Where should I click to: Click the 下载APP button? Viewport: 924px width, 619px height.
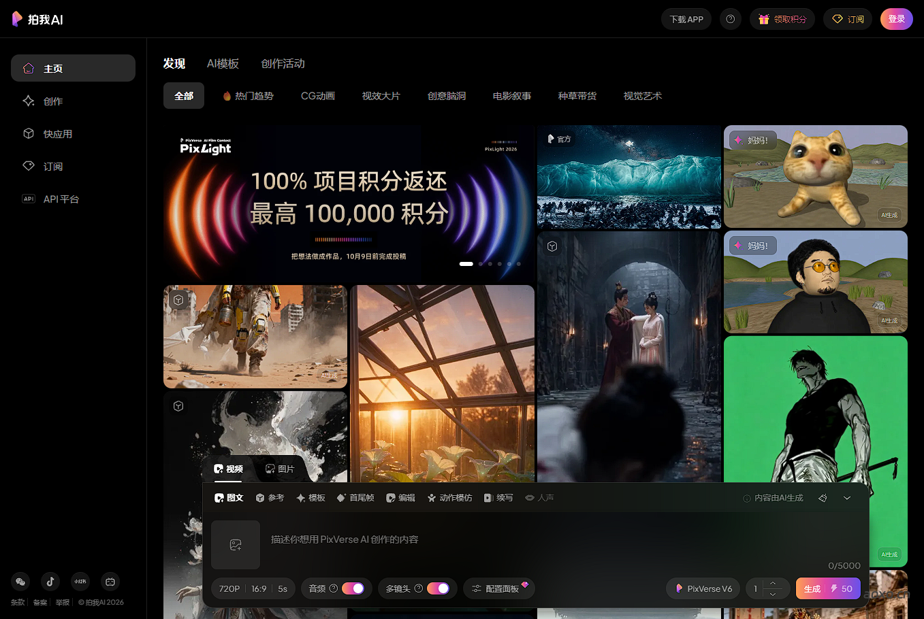pyautogui.click(x=686, y=19)
